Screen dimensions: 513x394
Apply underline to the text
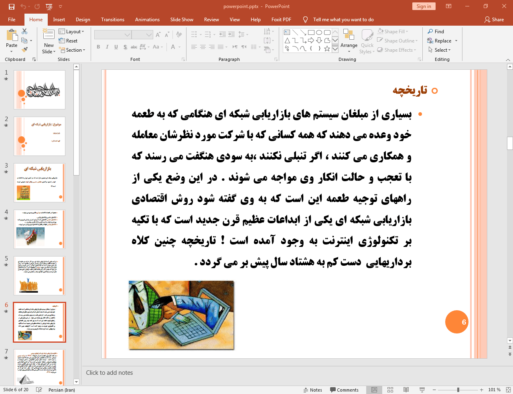pyautogui.click(x=116, y=47)
